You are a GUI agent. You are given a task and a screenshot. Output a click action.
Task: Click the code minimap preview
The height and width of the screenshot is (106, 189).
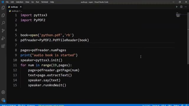[178, 15]
